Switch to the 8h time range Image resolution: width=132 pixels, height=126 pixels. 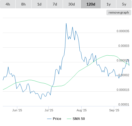(23, 4)
